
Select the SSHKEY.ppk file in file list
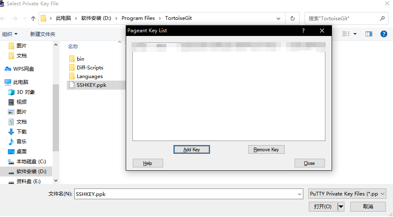coord(91,85)
